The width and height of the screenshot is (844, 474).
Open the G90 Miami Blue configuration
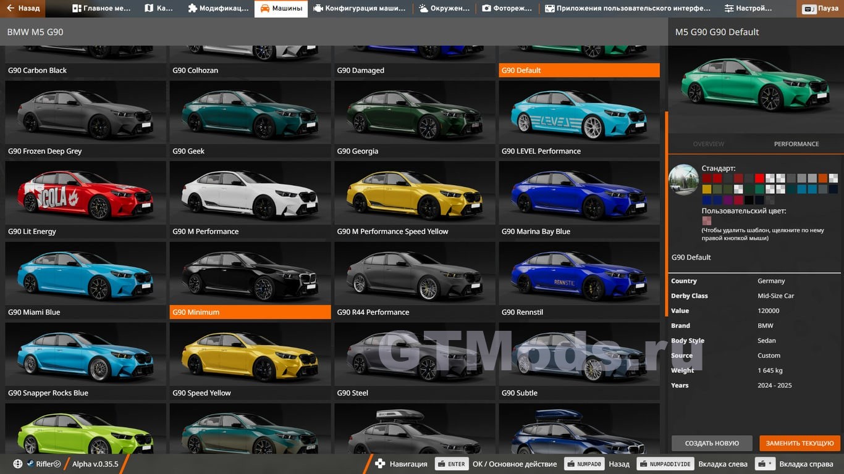[x=85, y=281]
